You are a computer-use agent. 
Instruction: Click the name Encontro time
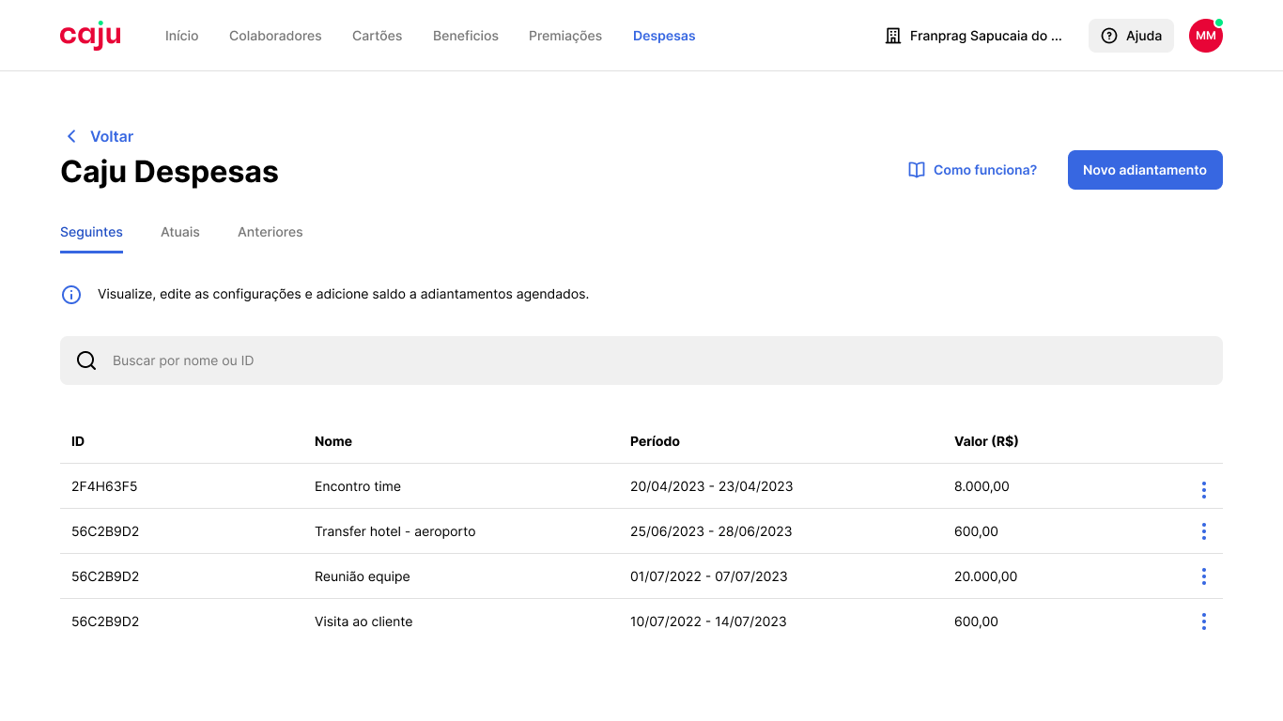click(358, 486)
